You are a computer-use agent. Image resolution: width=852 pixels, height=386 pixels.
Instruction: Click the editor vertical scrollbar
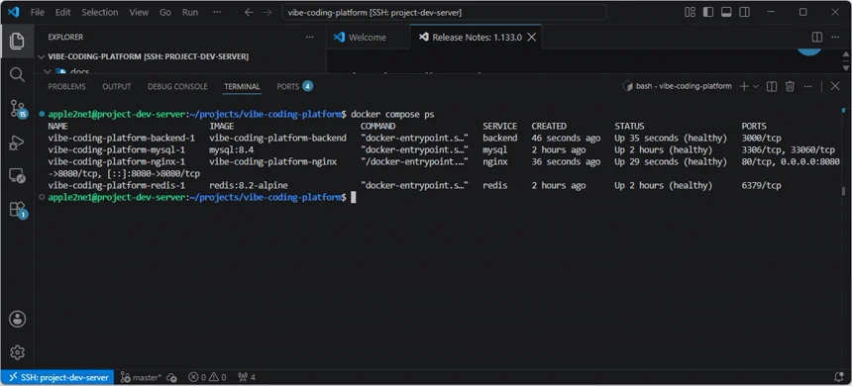[845, 61]
